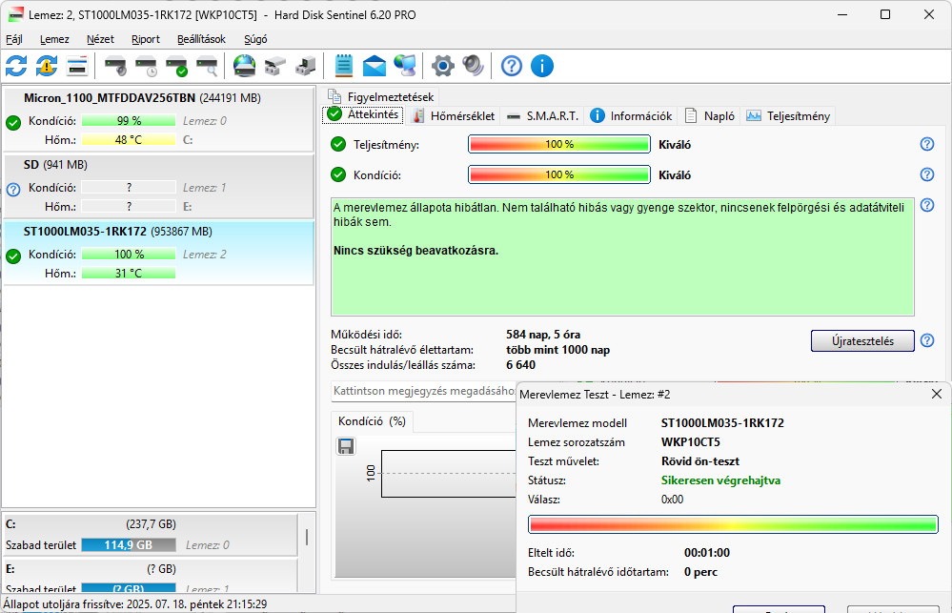Click the question mark help toolbar icon
952x613 pixels.
(x=511, y=66)
